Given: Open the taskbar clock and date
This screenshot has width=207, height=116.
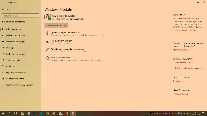Looking at the screenshot, I should pyautogui.click(x=196, y=113).
